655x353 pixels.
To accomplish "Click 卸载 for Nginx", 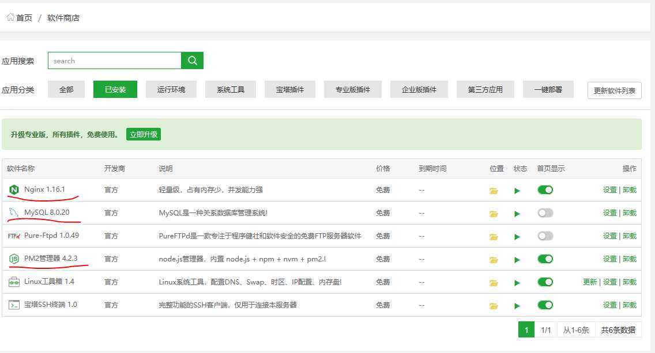I will [630, 190].
